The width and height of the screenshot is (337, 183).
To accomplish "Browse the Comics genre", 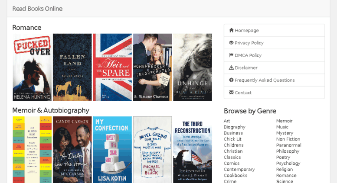I will point(232,163).
